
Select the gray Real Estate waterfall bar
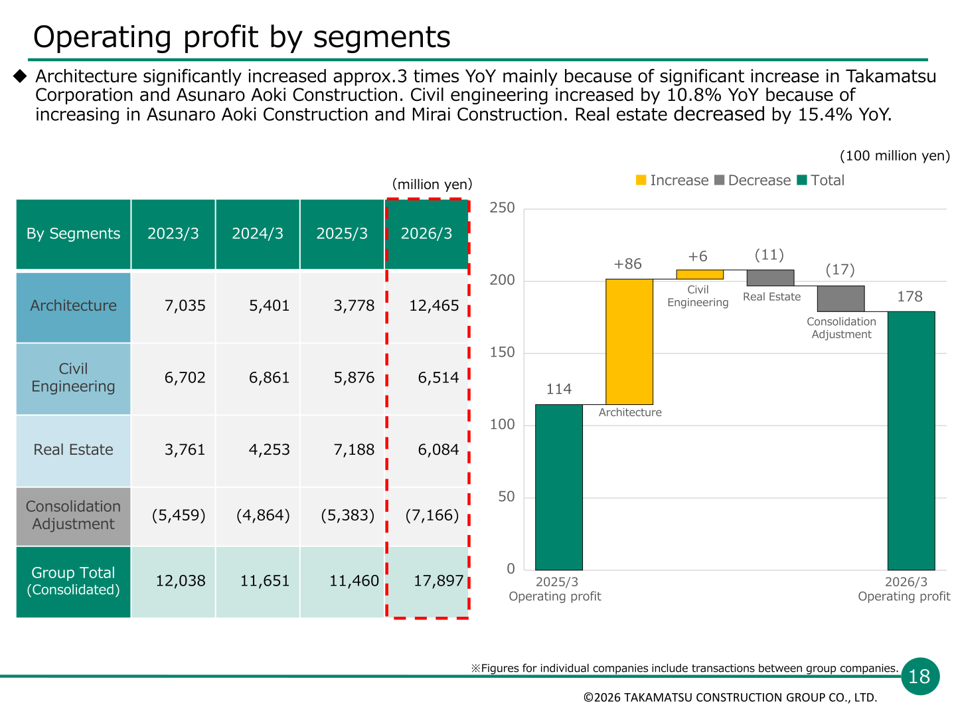(x=770, y=278)
